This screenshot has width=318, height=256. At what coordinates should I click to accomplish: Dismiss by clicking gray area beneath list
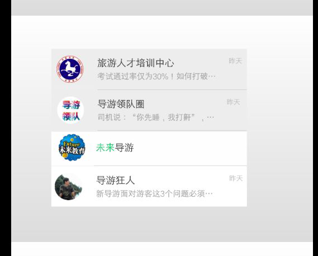tap(162, 224)
